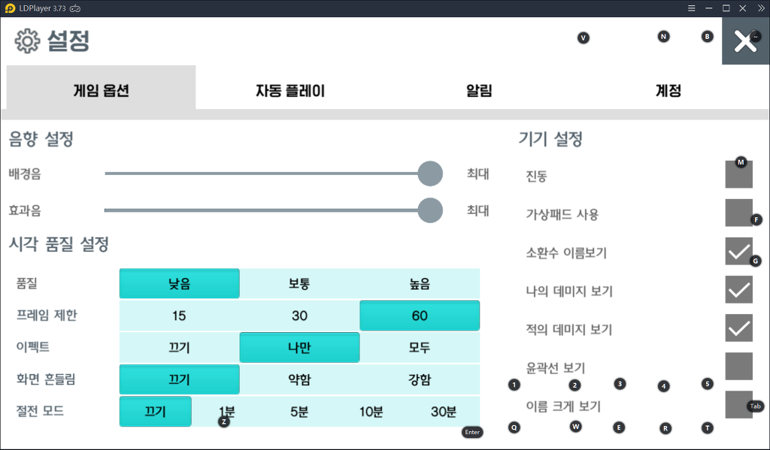
Task: Open the 알림 tab
Action: click(479, 92)
